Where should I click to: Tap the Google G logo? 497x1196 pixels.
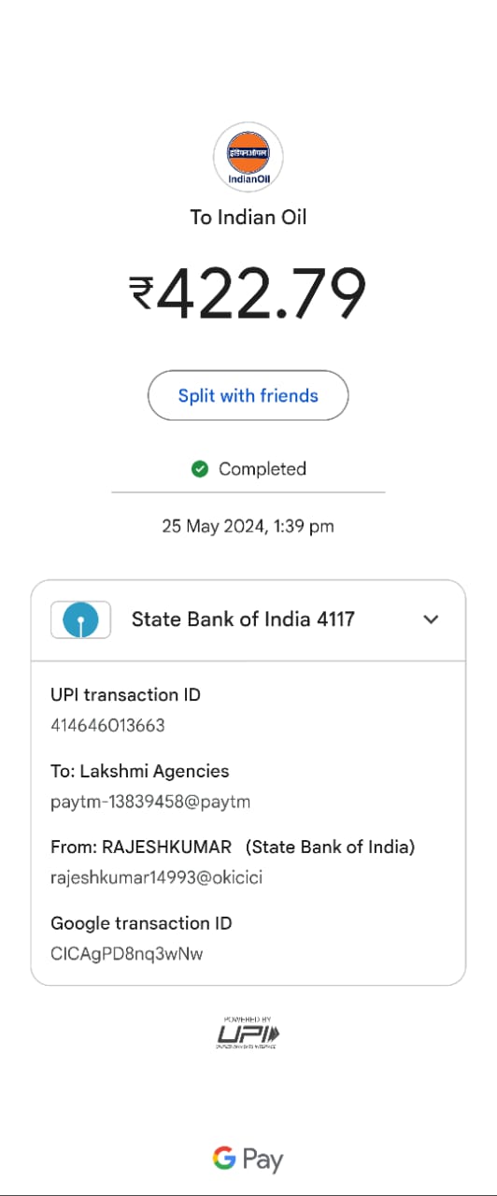pyautogui.click(x=224, y=1159)
